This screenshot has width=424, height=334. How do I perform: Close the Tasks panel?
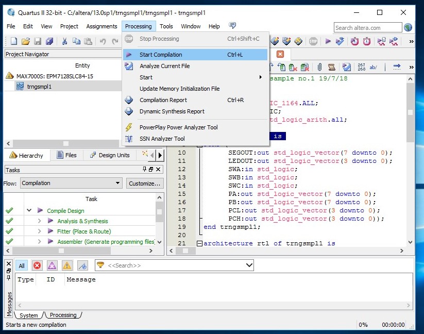coord(159,169)
